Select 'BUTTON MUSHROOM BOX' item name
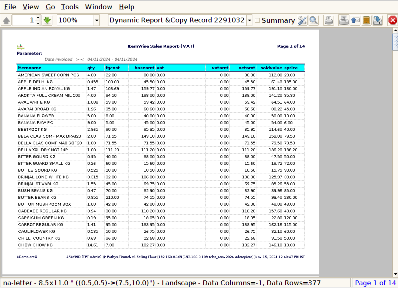Image resolution: width=398 pixels, height=288 pixels. coord(44,204)
